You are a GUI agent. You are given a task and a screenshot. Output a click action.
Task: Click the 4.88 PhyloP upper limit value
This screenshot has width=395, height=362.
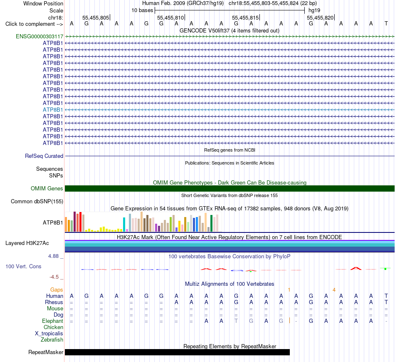tap(53, 256)
